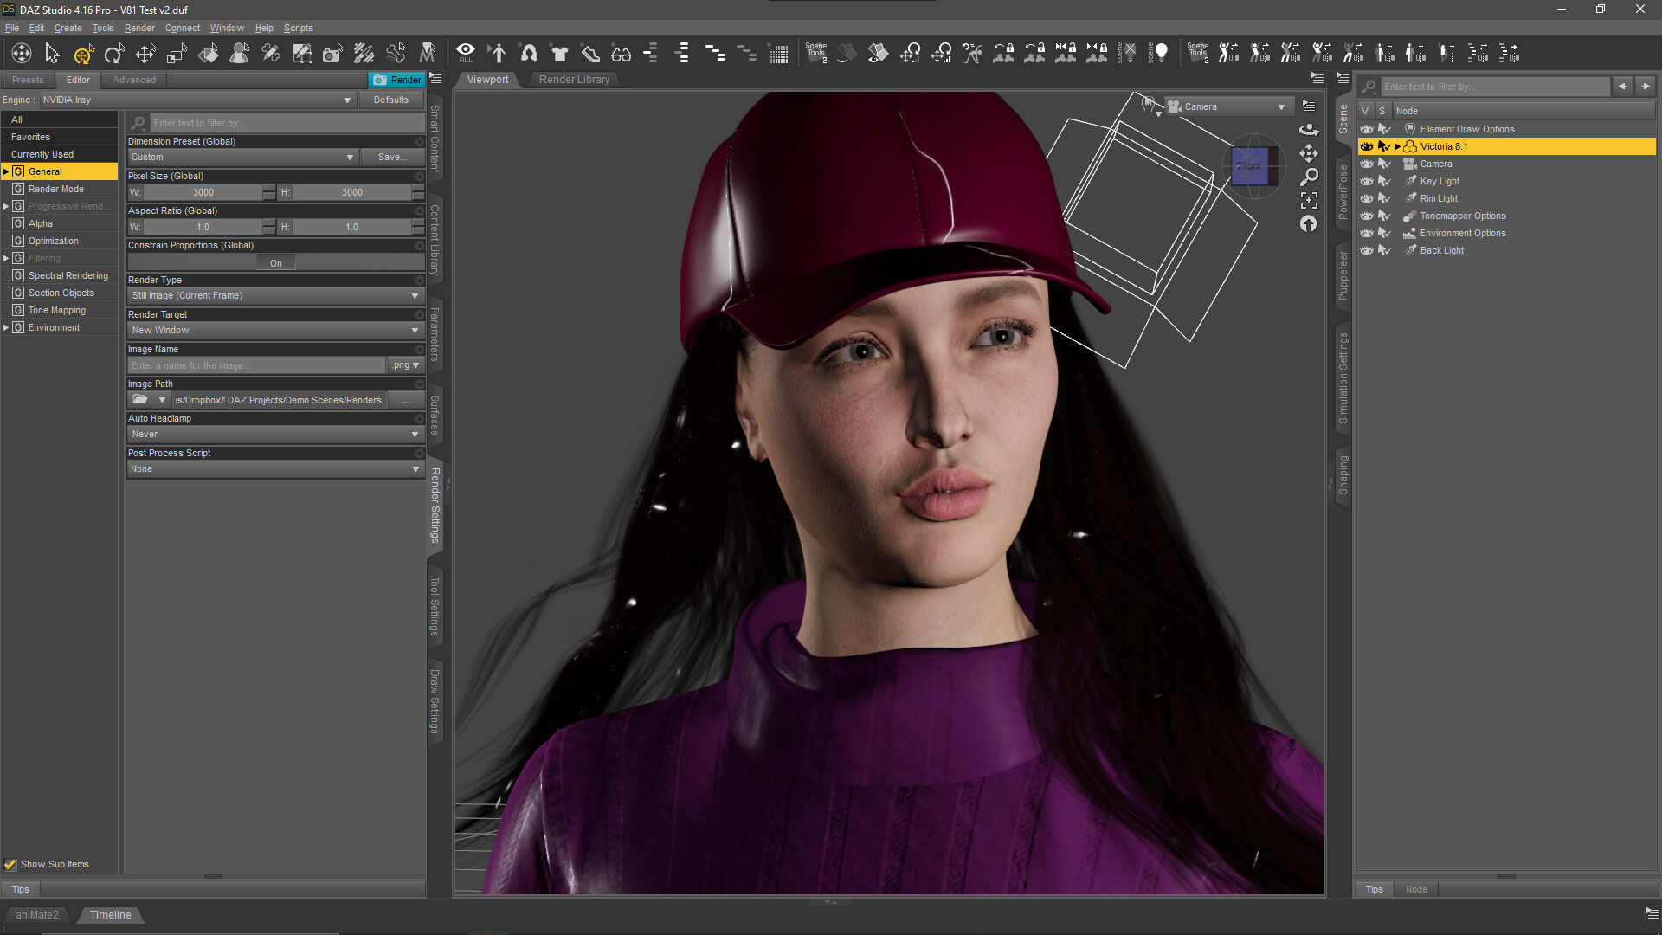This screenshot has width=1662, height=935.
Task: Click the viewport reset camera arrow icon
Action: tap(1309, 224)
